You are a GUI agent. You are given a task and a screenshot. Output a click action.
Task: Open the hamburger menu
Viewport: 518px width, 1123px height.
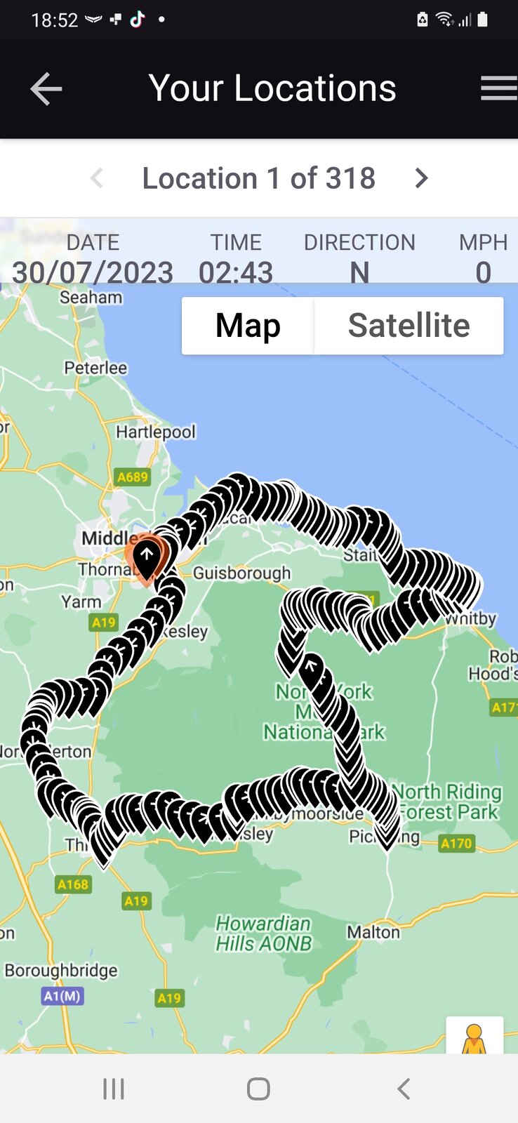(499, 88)
